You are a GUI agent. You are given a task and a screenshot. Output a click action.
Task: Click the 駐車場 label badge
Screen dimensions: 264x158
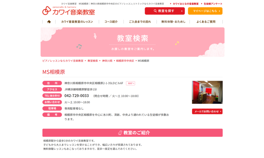52,109
